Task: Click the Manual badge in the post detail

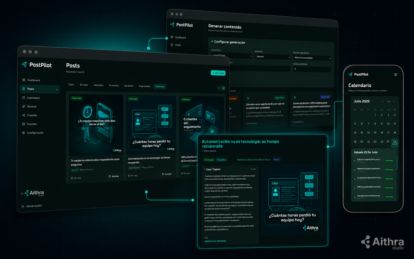Action: coord(276,159)
